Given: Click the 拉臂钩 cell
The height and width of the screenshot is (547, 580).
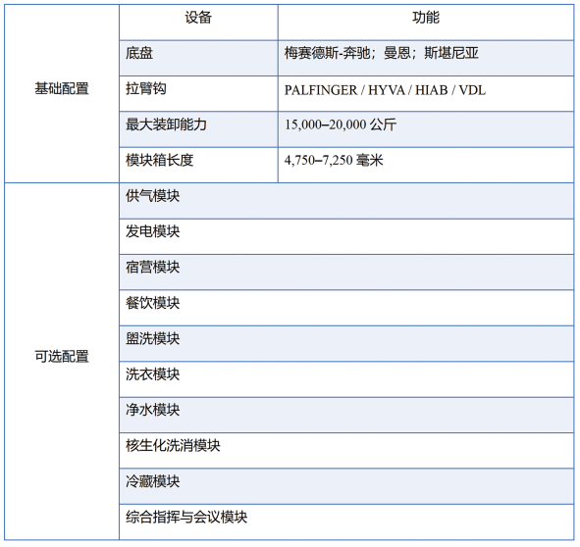Looking at the screenshot, I should tap(198, 93).
